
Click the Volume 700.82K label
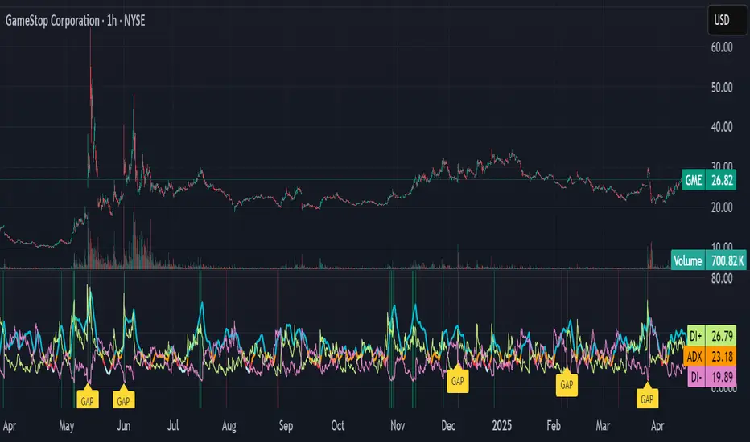pos(708,260)
